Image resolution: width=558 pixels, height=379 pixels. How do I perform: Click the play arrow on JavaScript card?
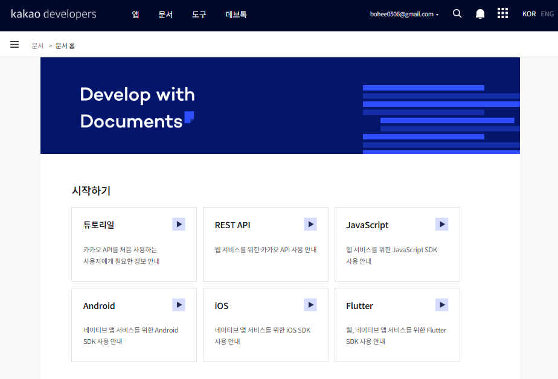[441, 225]
